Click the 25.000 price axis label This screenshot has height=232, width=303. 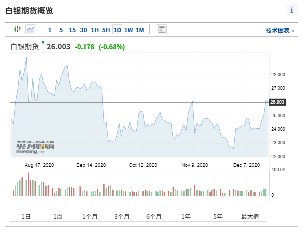278,115
